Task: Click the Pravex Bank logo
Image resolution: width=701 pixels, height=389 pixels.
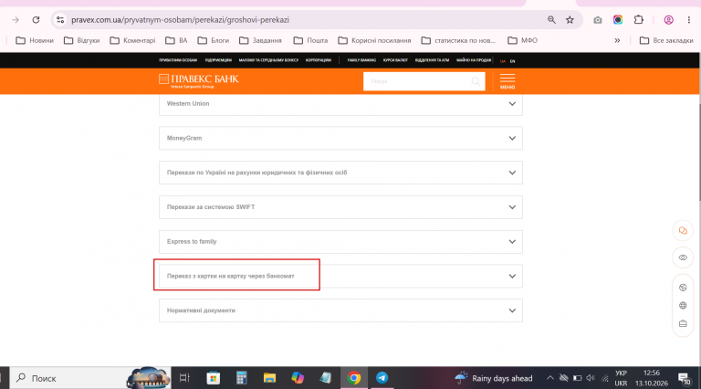Action: pos(199,80)
